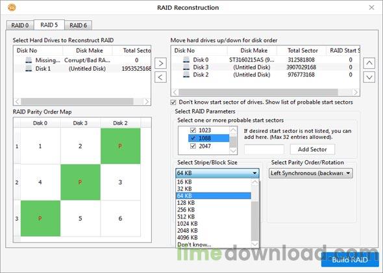
Task: Move selected drive to the RAID order list
Action: pyautogui.click(x=160, y=64)
